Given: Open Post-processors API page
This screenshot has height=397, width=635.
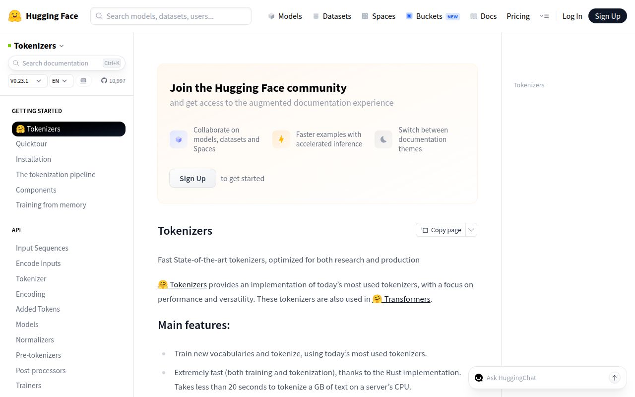Looking at the screenshot, I should [41, 371].
